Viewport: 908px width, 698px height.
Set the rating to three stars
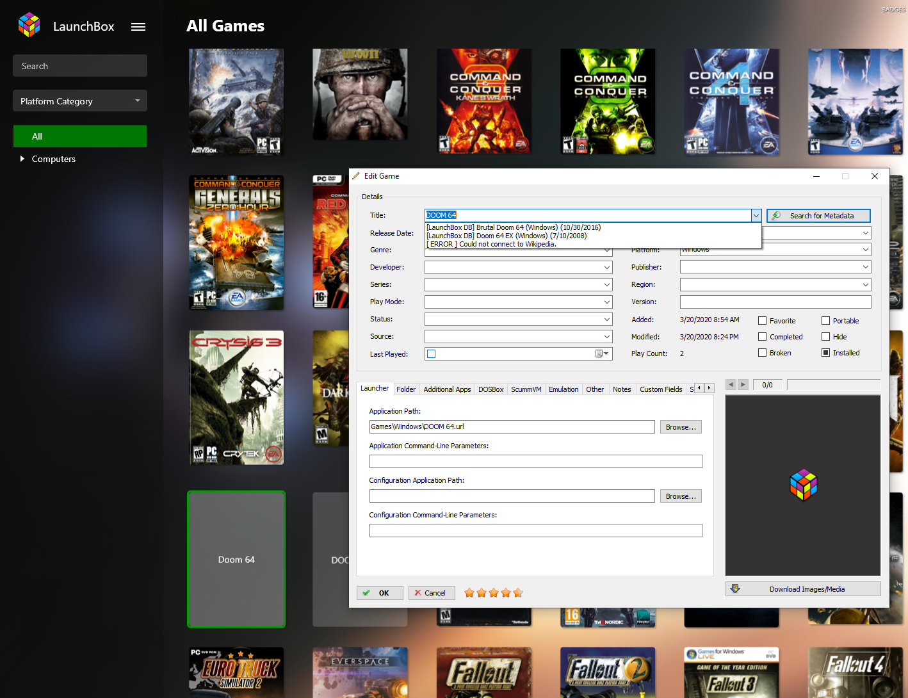point(494,593)
